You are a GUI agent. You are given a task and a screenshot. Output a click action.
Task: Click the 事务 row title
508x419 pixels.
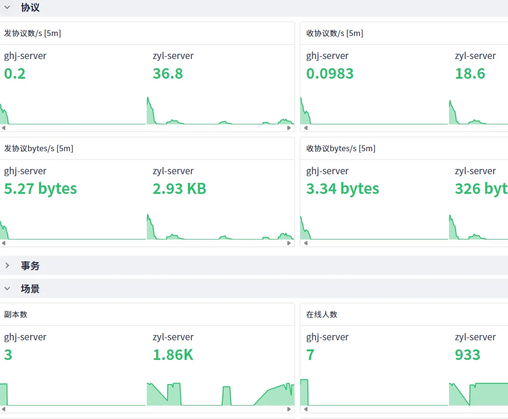pos(30,265)
